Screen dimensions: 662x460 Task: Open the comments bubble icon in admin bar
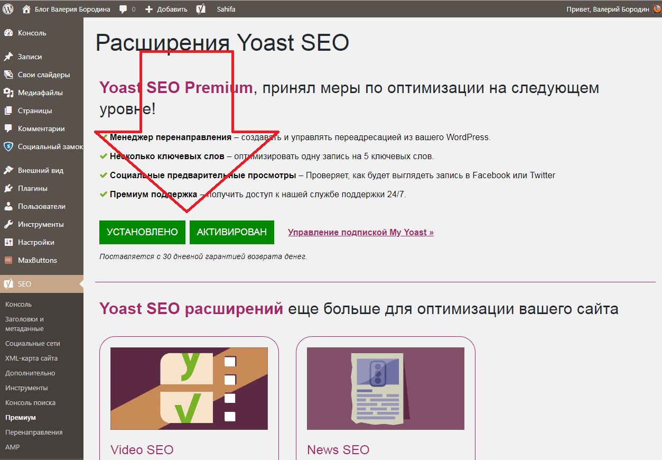123,10
